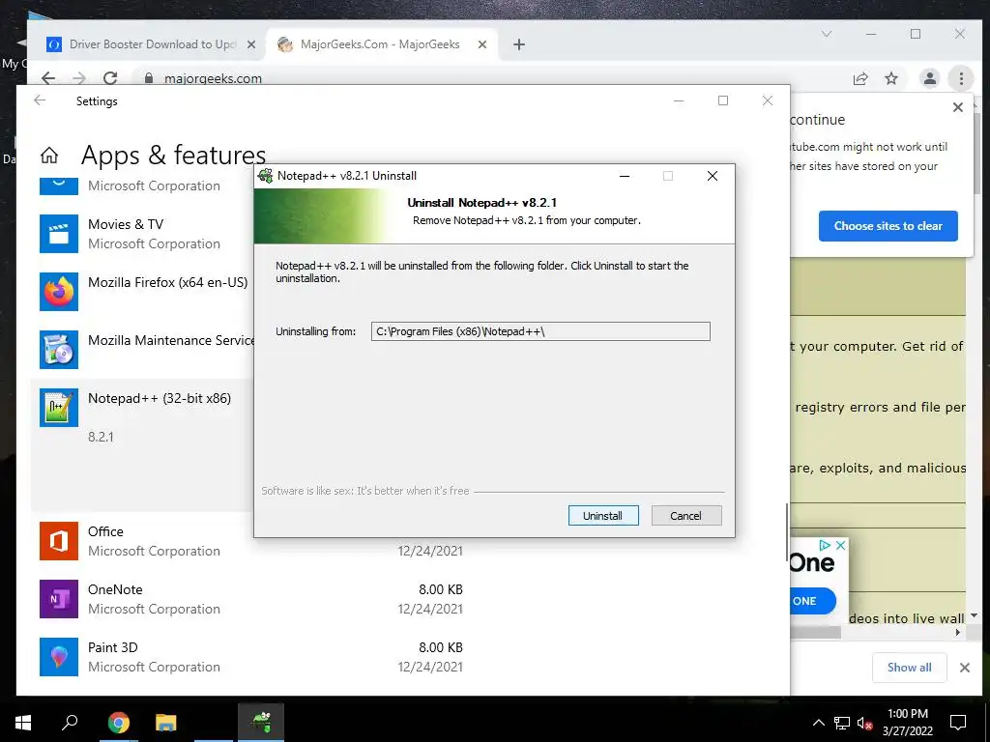
Task: Show hidden system tray icons
Action: pyautogui.click(x=818, y=723)
